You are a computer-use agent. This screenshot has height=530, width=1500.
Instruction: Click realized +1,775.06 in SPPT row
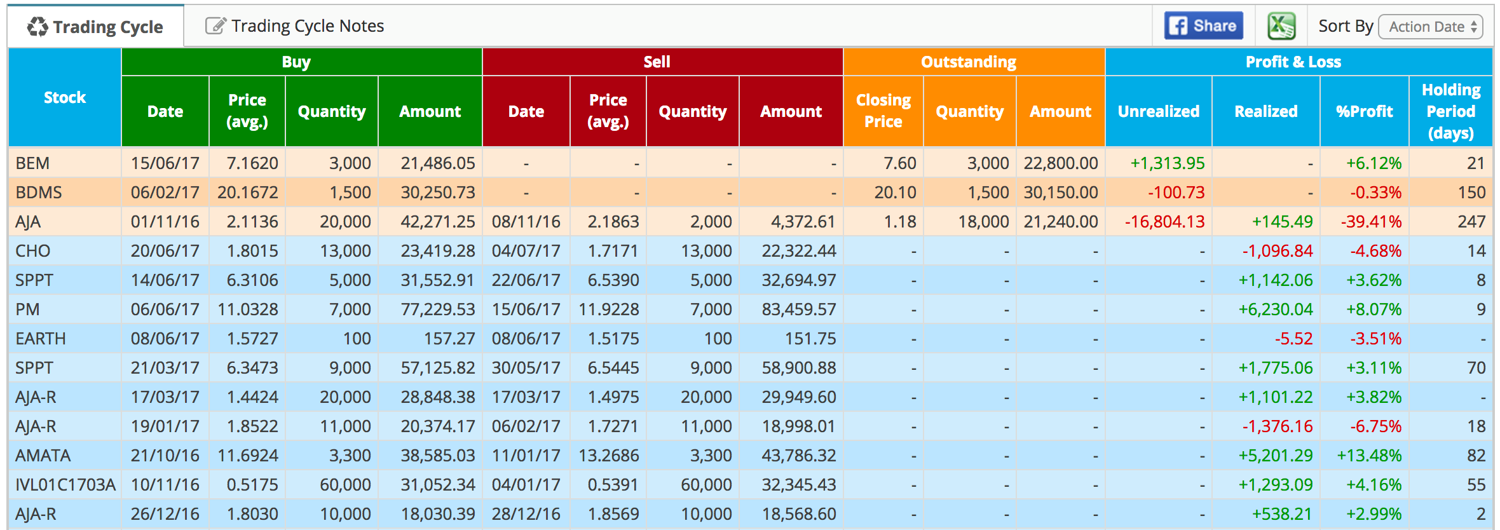tap(1275, 368)
